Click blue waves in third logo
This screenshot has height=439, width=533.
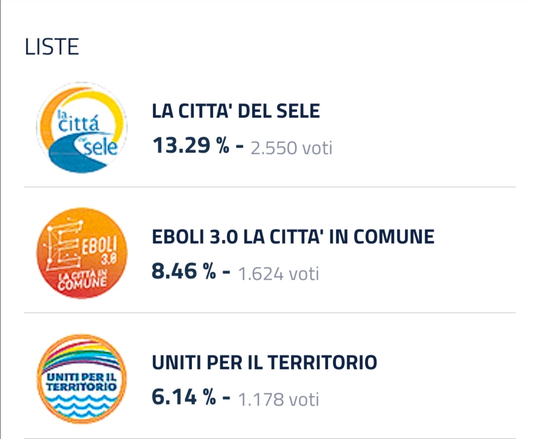(81, 405)
